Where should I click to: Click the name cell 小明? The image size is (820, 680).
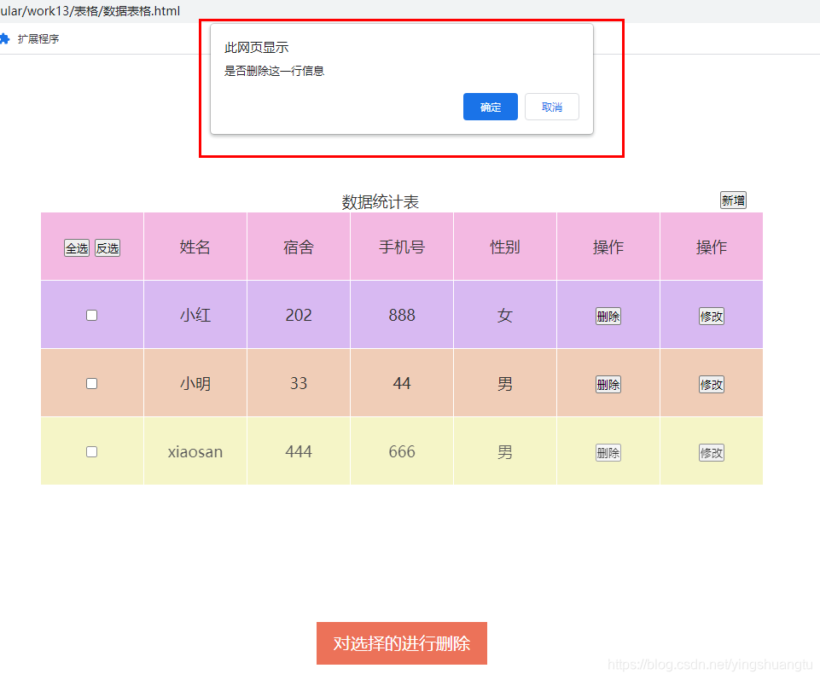pyautogui.click(x=195, y=383)
